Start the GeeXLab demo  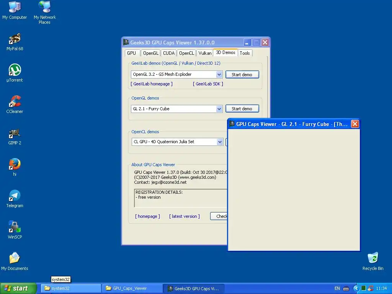[x=242, y=75]
